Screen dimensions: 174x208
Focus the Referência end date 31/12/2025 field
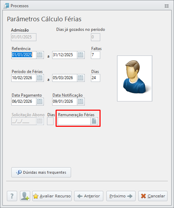[65, 55]
